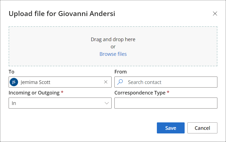Select the Jemima Scott name text
This screenshot has width=226, height=142.
[x=36, y=82]
